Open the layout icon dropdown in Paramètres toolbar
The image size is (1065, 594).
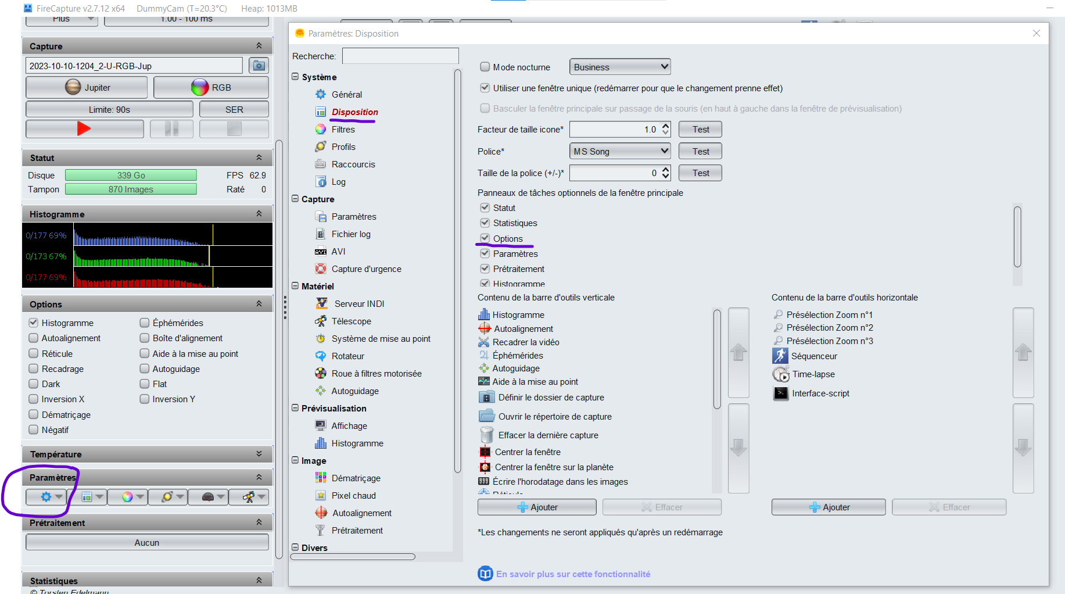(x=92, y=497)
